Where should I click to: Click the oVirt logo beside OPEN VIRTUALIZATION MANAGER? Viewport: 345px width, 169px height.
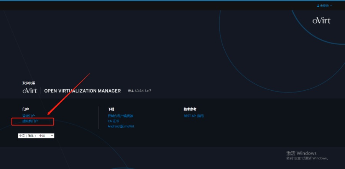tap(30, 91)
